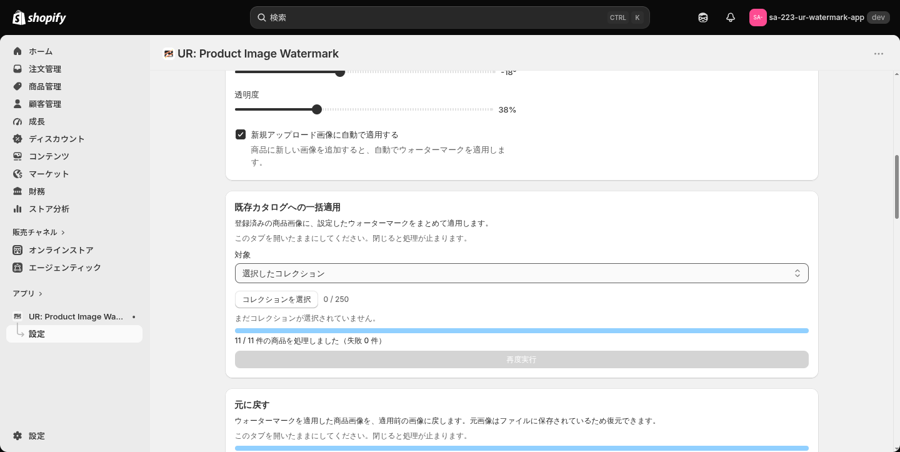Open the three-dot page menu
Viewport: 900px width, 452px height.
click(x=879, y=54)
